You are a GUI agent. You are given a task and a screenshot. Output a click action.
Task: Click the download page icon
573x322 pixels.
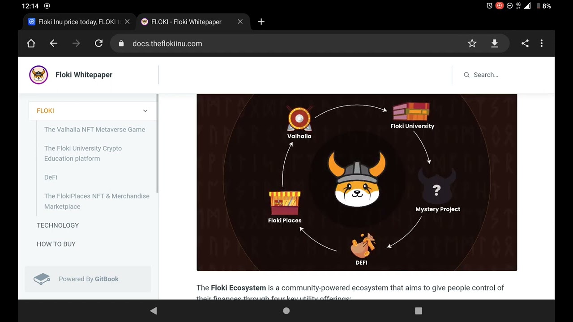pos(495,43)
